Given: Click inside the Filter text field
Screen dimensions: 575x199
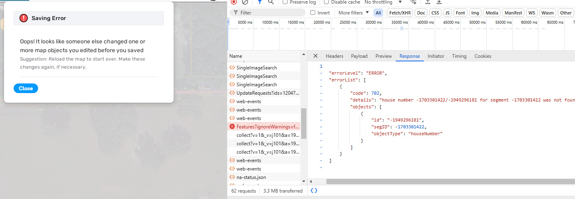Looking at the screenshot, I should (x=267, y=13).
